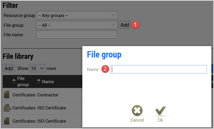214x129 pixels.
Task: Open the Resource group dropdown
Action: point(77,15)
